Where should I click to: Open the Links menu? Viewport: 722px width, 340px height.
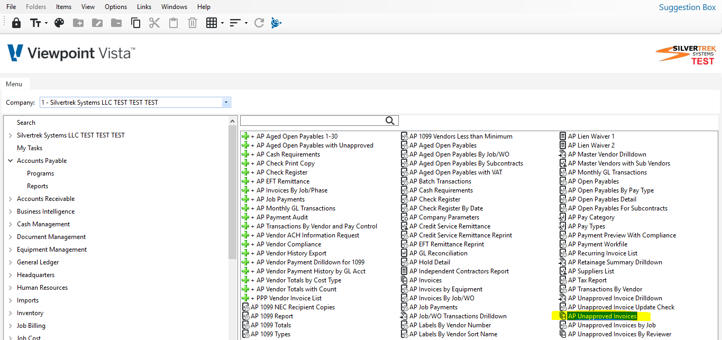tap(144, 7)
